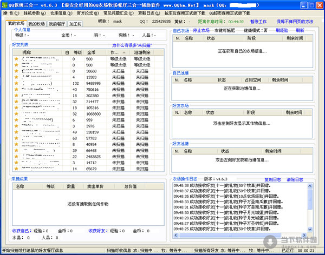Screen dimensions: 325x255
Task: Open the 仓库信息(B) menu
Action: pos(61,13)
